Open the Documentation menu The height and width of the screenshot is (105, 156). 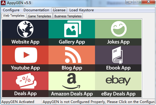[36, 10]
